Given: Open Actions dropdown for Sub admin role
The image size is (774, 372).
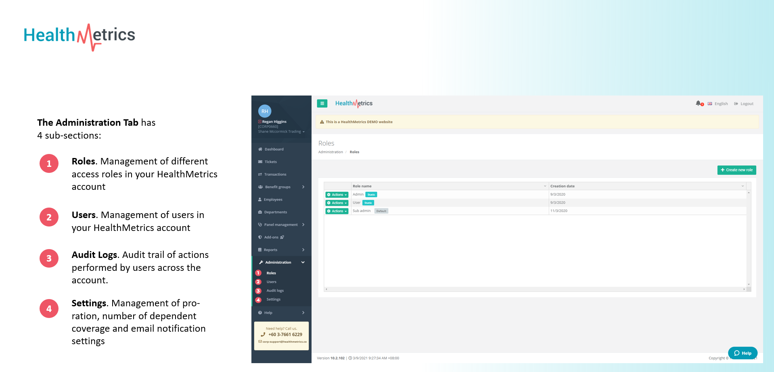Looking at the screenshot, I should pos(337,211).
